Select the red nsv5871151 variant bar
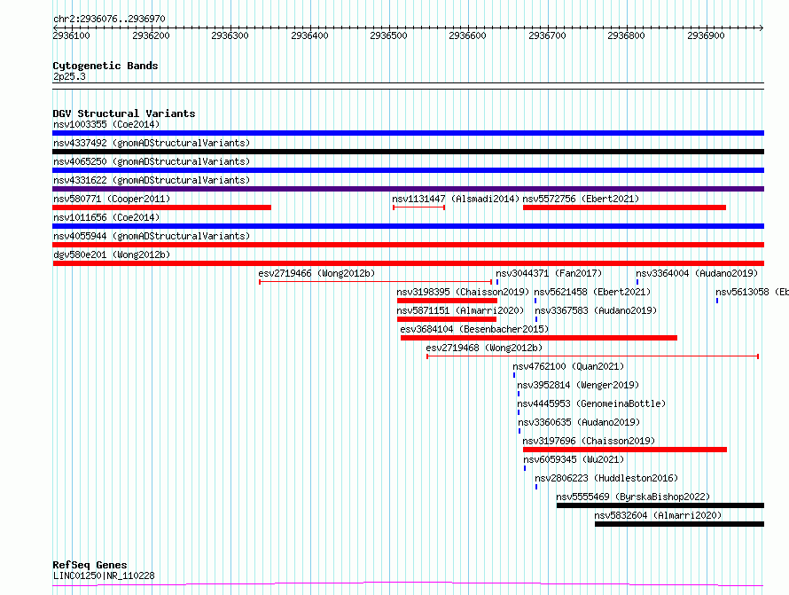The width and height of the screenshot is (789, 595). pyautogui.click(x=446, y=319)
